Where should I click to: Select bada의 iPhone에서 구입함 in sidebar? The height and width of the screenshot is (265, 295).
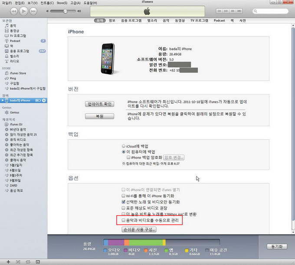28,88
